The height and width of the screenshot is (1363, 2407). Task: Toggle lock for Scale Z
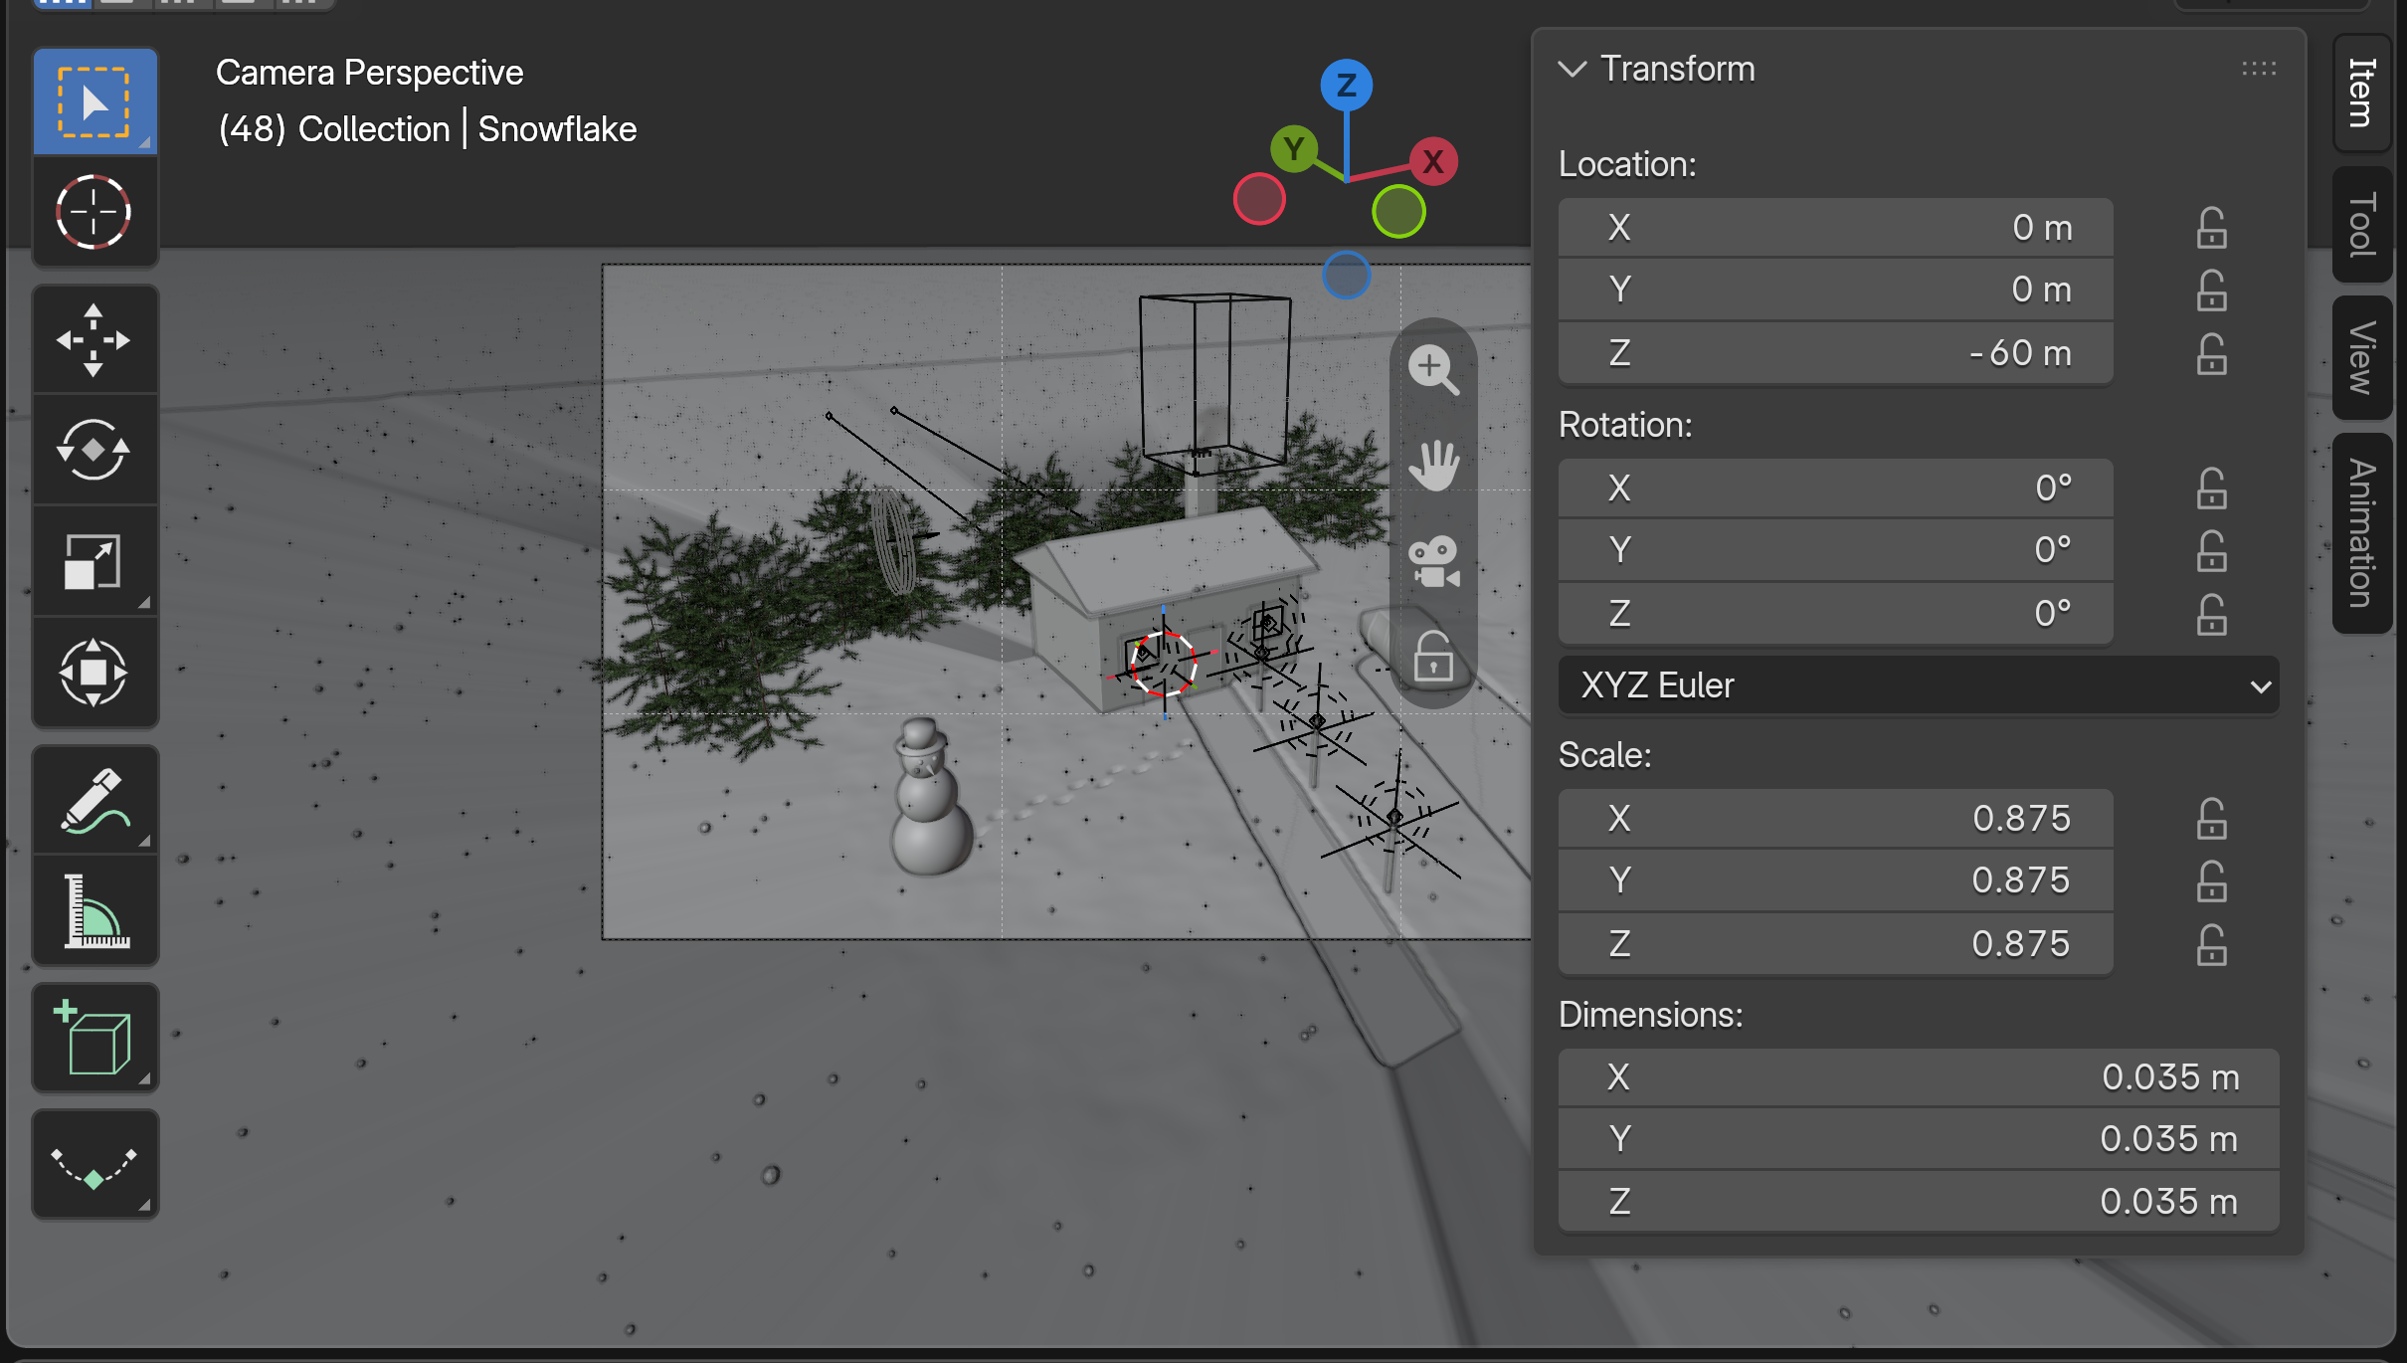click(2211, 944)
